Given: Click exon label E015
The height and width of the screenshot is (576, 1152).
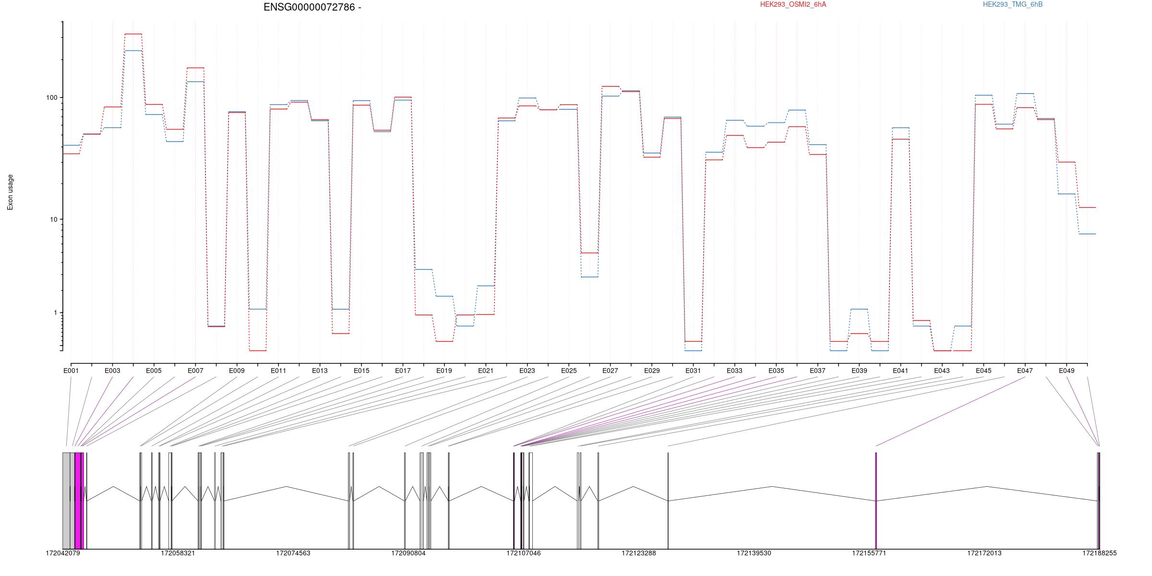Looking at the screenshot, I should click(x=361, y=371).
